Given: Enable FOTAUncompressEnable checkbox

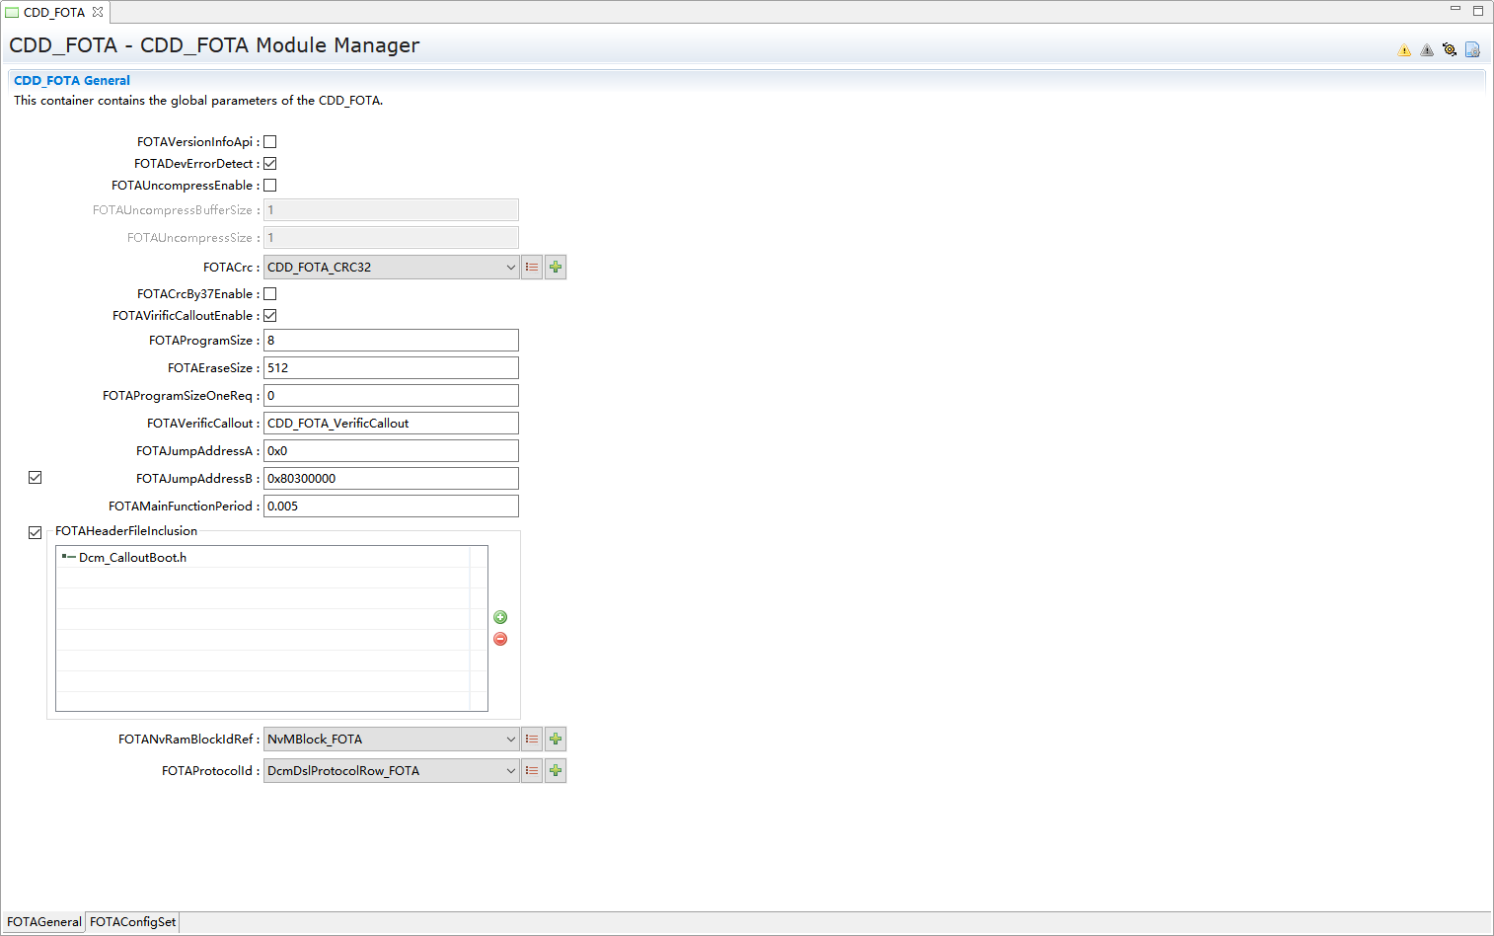Looking at the screenshot, I should [270, 186].
